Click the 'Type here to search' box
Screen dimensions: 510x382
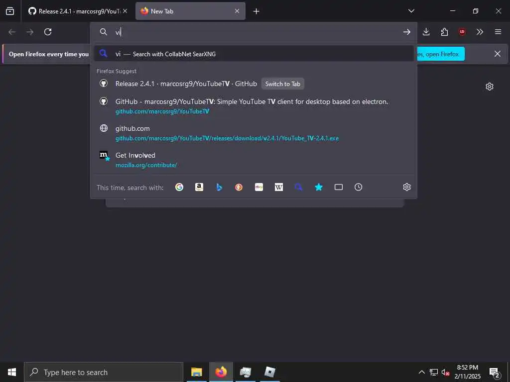click(104, 372)
